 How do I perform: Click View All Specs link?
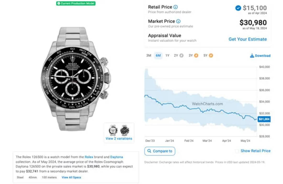(x=71, y=177)
